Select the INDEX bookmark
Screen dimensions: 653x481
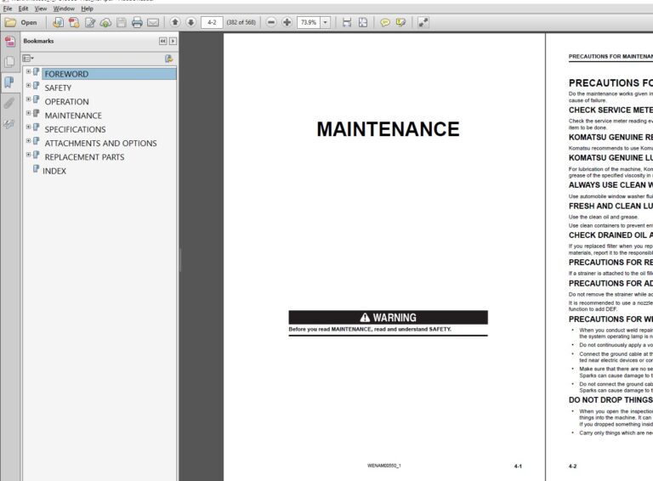coord(54,171)
